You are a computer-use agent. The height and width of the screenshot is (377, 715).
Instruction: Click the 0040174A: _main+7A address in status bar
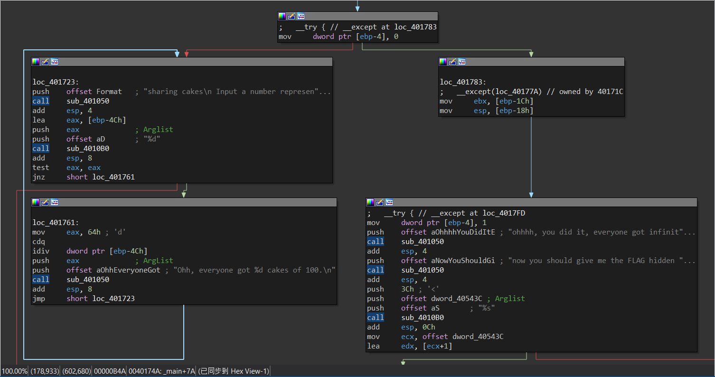coord(161,371)
